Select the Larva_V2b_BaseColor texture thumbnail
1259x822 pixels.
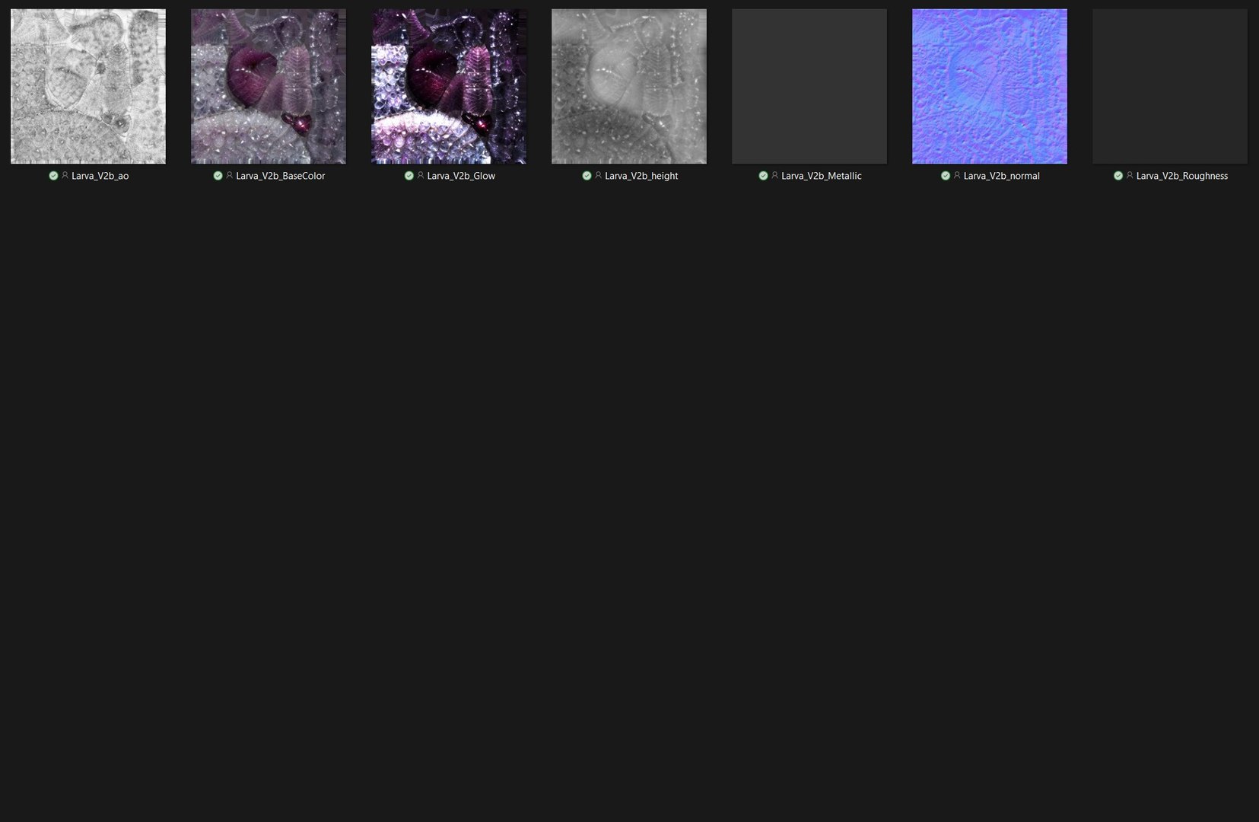click(269, 86)
